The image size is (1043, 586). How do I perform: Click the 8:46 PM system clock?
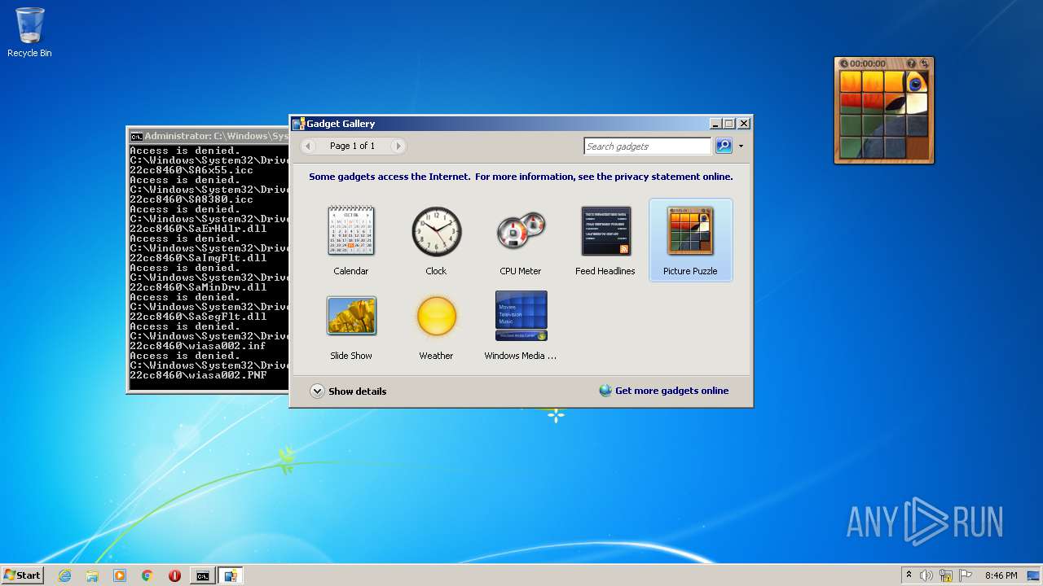click(x=1001, y=575)
